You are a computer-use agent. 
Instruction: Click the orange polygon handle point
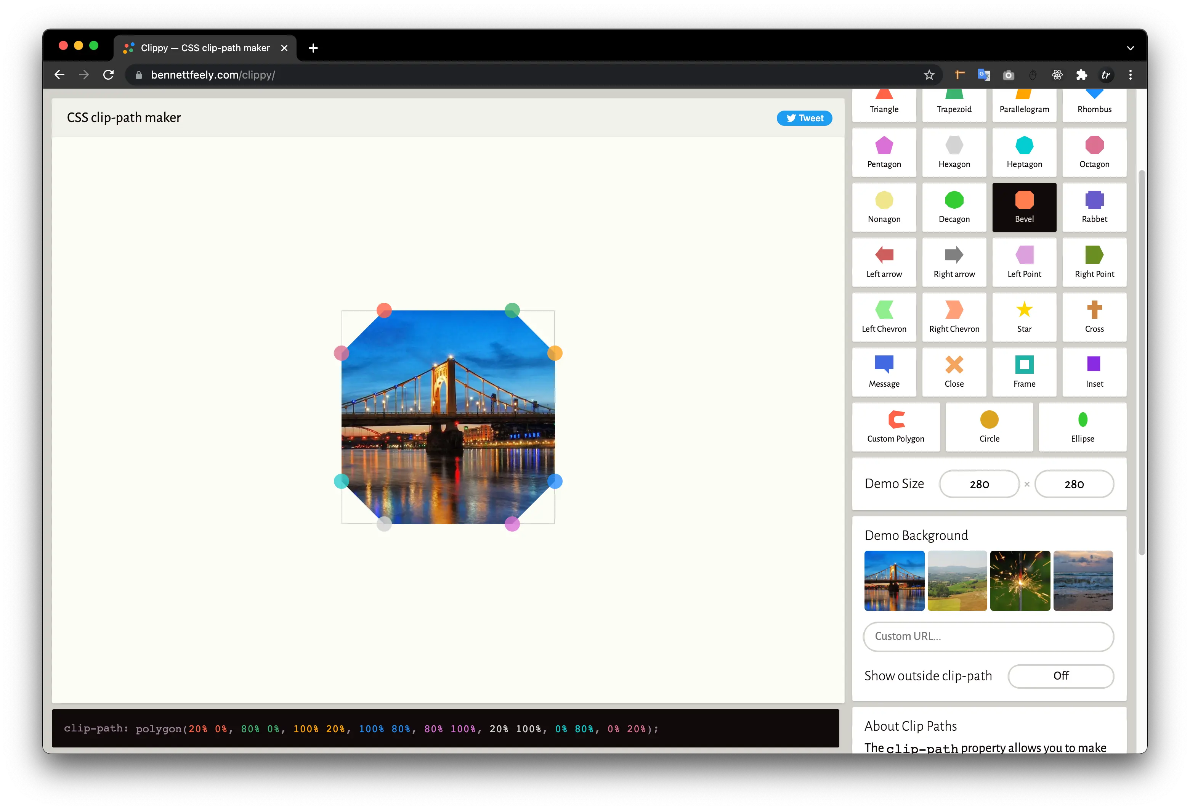[555, 353]
